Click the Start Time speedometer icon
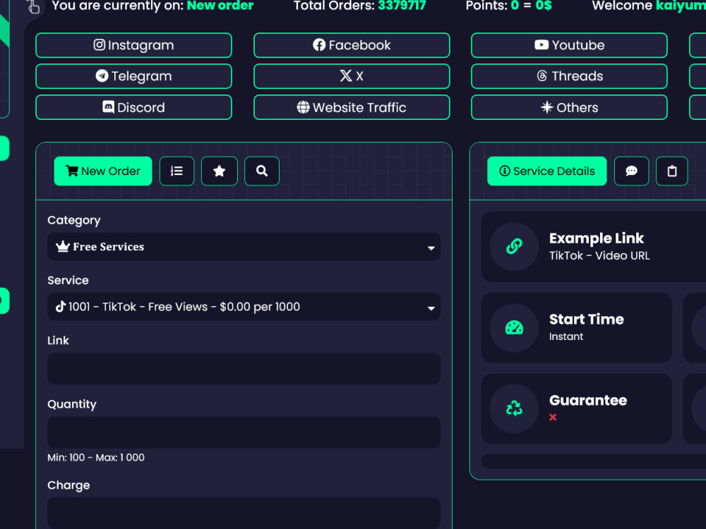This screenshot has height=529, width=706. [514, 327]
